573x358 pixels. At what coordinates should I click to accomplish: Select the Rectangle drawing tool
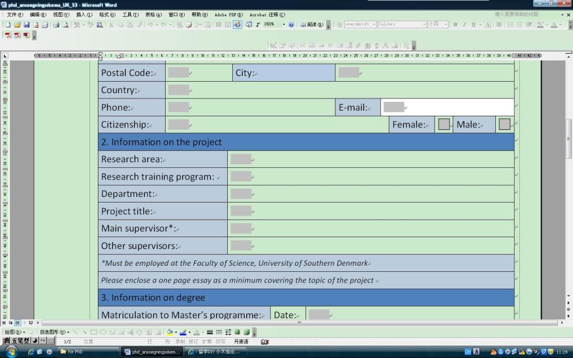(x=94, y=332)
